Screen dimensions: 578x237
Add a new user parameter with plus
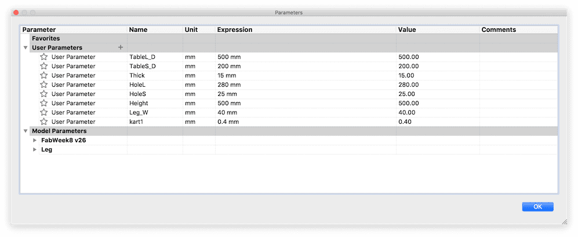point(121,47)
